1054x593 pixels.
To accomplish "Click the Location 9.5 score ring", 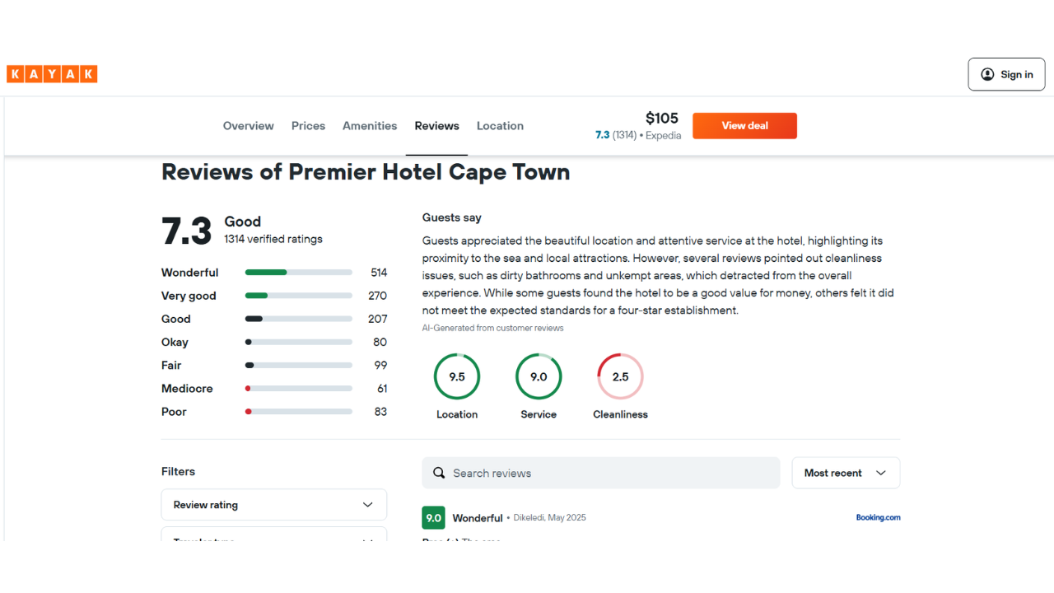I will click(457, 376).
